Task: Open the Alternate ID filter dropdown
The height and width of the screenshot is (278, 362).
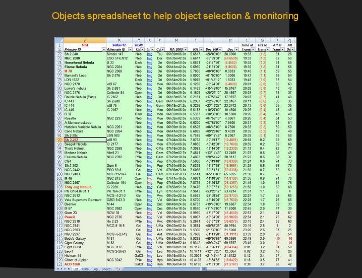Action: click(x=130, y=49)
